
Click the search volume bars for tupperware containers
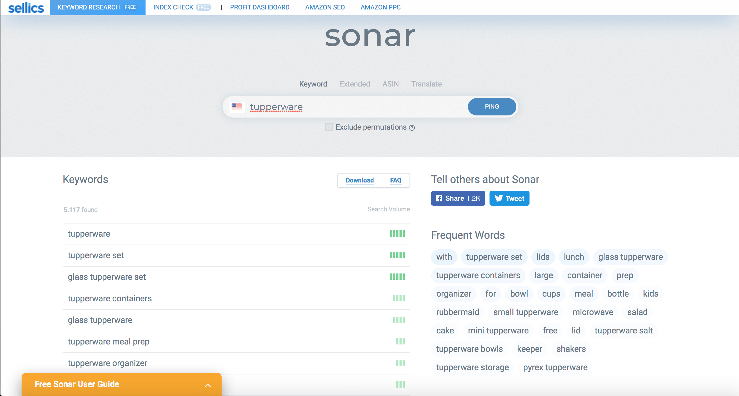(x=399, y=298)
